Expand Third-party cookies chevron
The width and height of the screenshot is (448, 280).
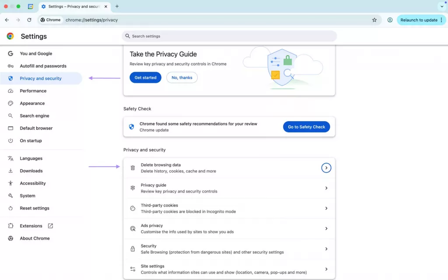click(326, 208)
